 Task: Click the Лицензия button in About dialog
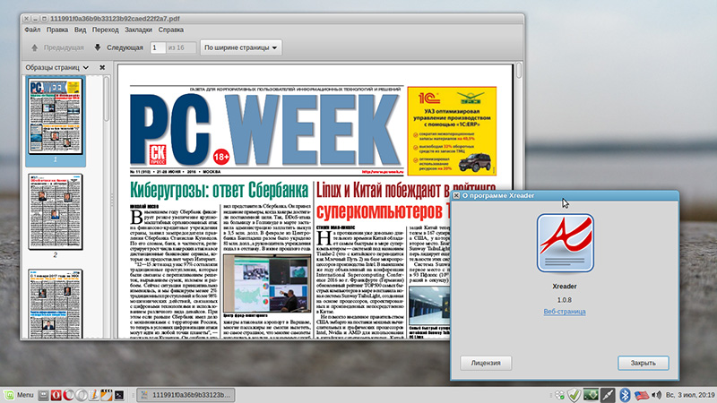(486, 363)
